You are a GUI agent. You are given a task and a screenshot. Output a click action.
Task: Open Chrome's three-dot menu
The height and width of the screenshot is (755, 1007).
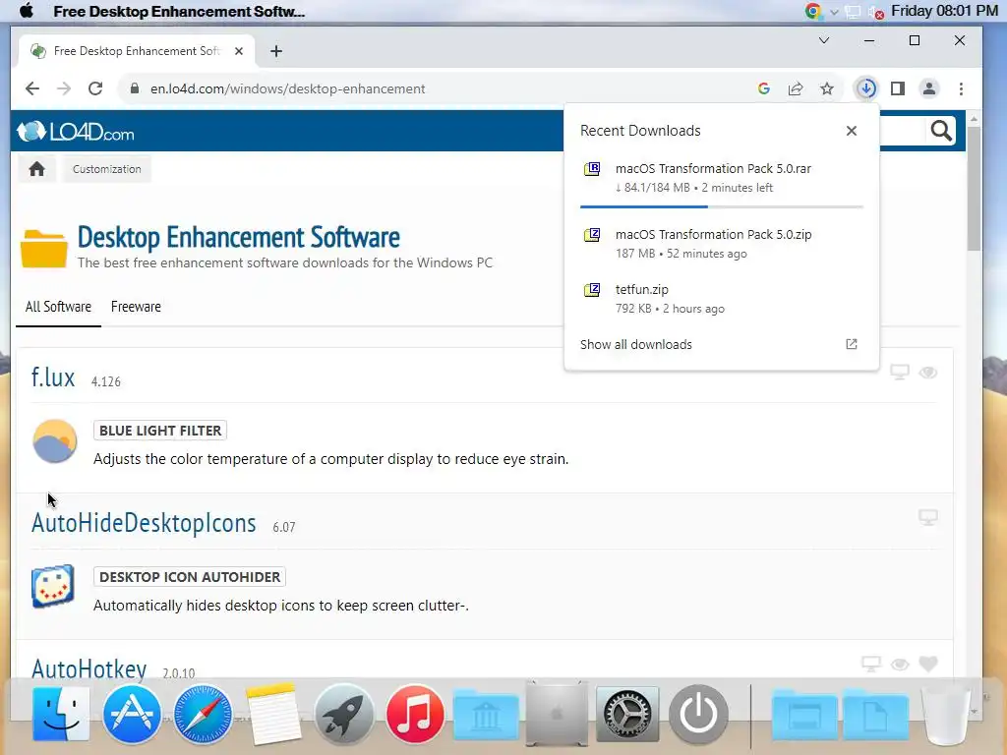click(x=961, y=88)
